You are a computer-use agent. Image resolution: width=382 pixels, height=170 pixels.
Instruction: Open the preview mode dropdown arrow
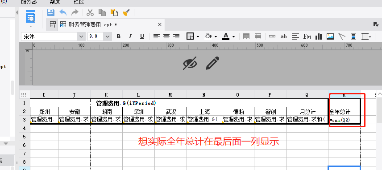[x=31, y=26]
